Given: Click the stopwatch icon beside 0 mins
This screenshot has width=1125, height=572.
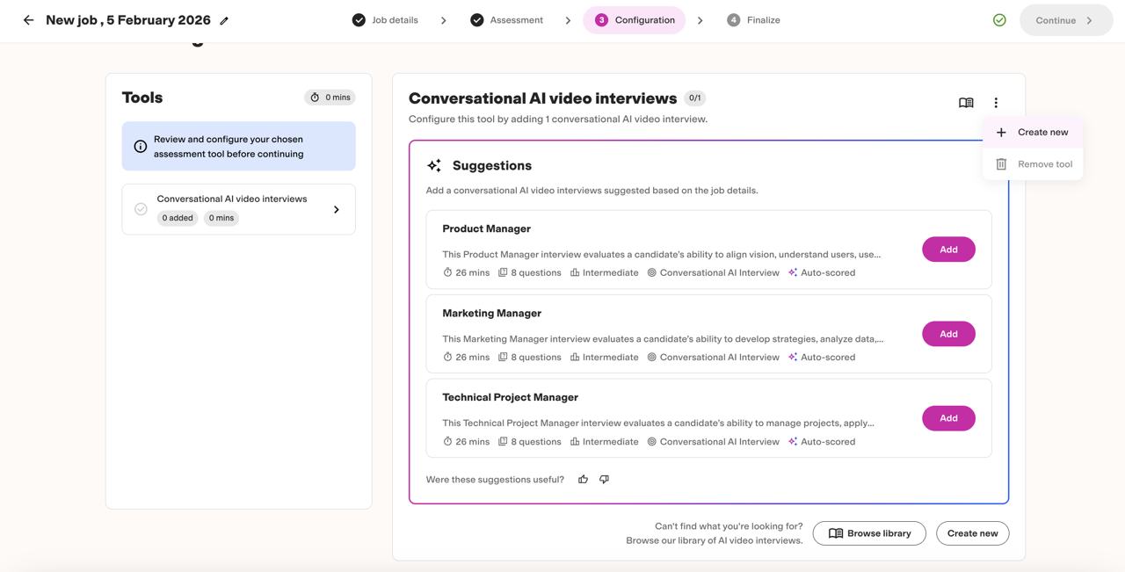Looking at the screenshot, I should coord(315,98).
